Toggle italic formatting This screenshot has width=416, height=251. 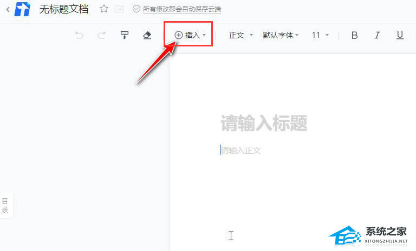point(377,35)
